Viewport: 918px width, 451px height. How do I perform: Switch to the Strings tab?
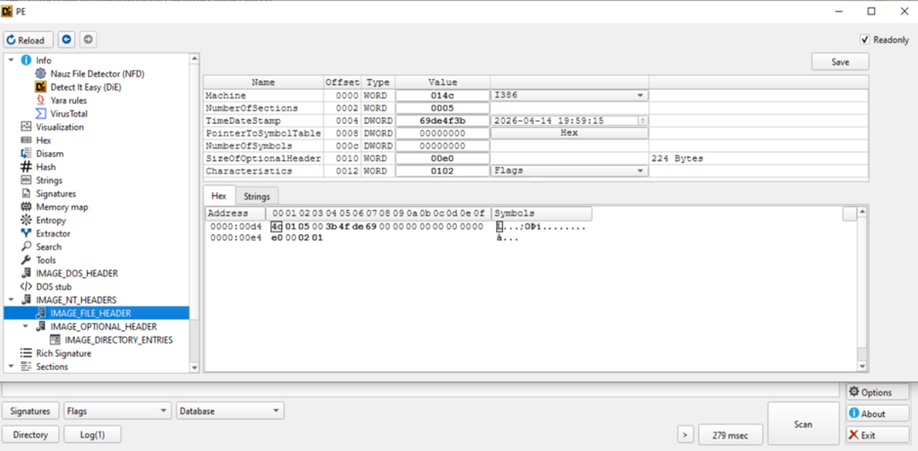click(x=257, y=196)
